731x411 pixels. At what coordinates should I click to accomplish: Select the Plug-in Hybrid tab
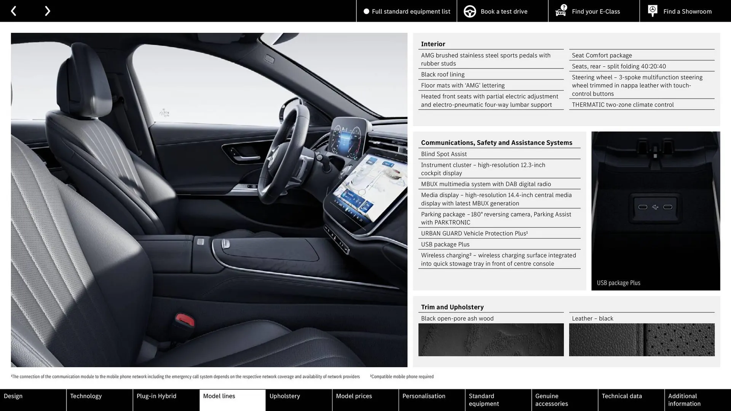(156, 396)
